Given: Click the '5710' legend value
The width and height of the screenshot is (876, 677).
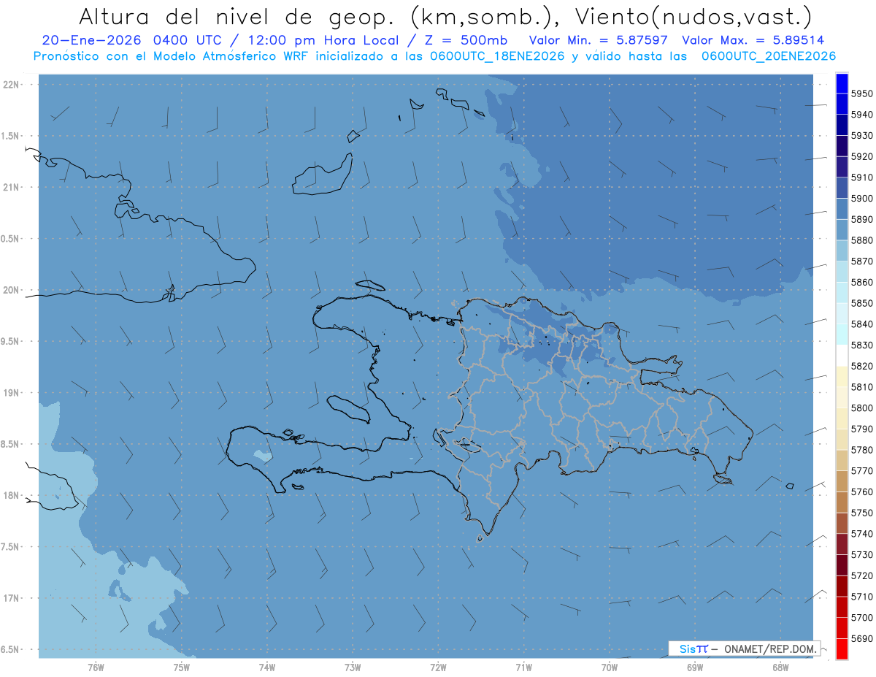Looking at the screenshot, I should tap(862, 597).
